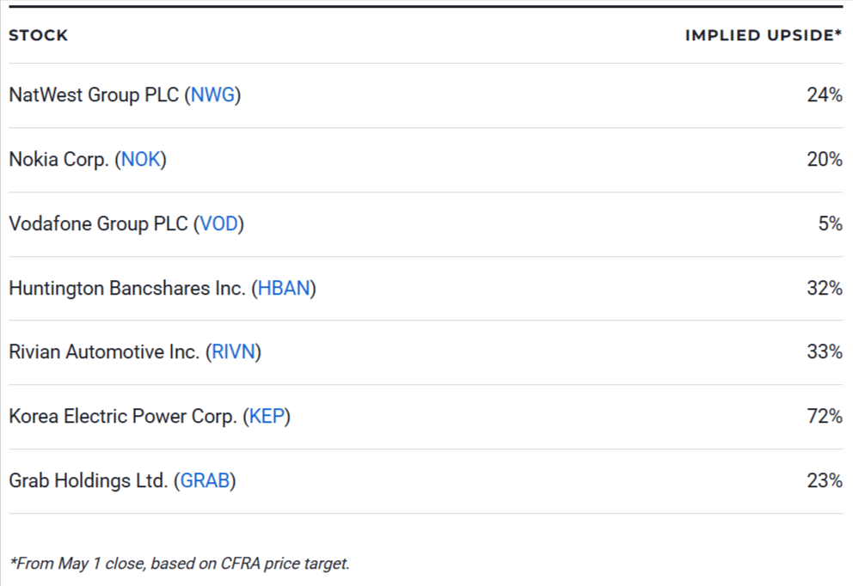The height and width of the screenshot is (586, 853).
Task: Click the Huntington Bancshares Inc. name
Action: point(127,288)
